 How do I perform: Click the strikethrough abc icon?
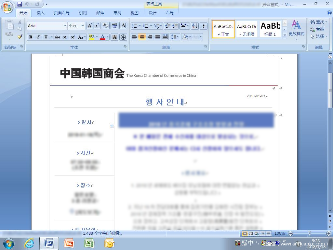(x=58, y=37)
